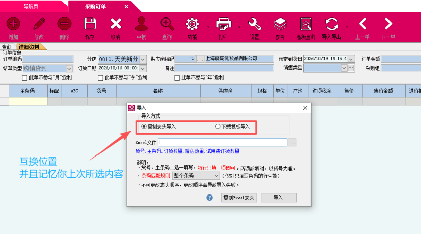The height and width of the screenshot is (234, 421).
Task: Expand the 导入导出 dropdown arrow
Action: 347,27
